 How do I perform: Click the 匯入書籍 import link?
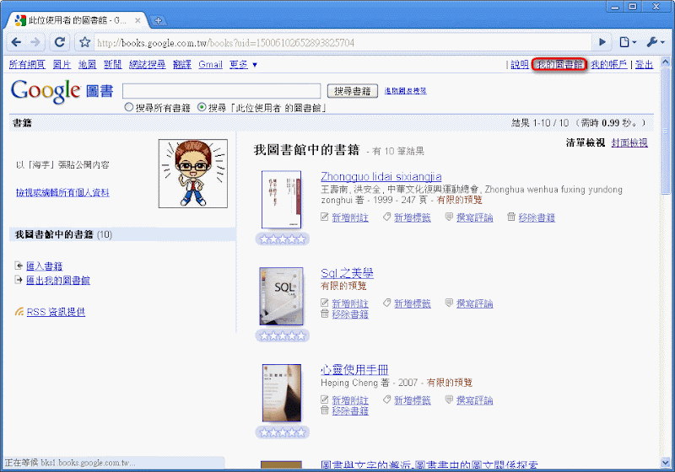[45, 266]
